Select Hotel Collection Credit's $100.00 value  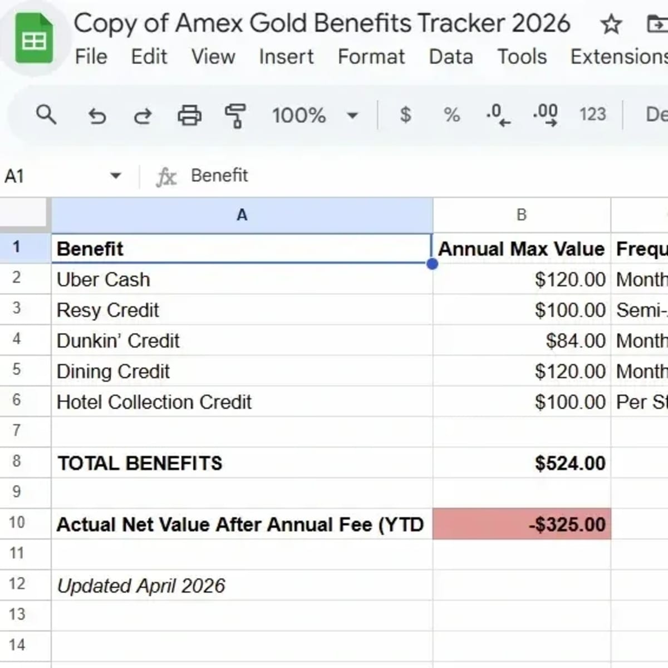tap(522, 401)
